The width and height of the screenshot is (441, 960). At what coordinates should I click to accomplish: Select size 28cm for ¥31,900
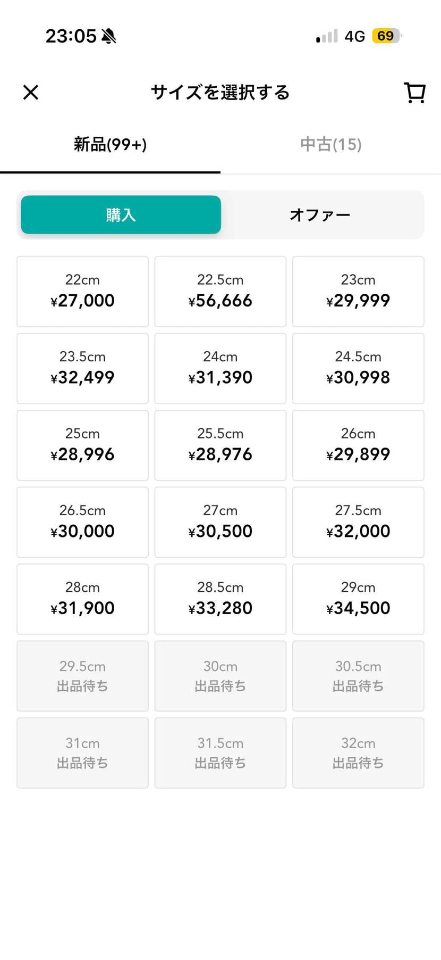[82, 599]
